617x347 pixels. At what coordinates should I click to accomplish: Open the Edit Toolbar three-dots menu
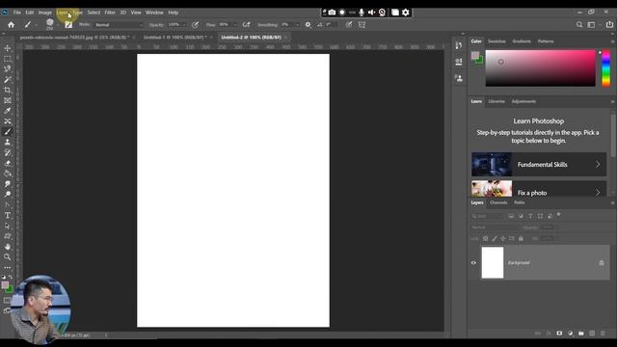tap(8, 268)
